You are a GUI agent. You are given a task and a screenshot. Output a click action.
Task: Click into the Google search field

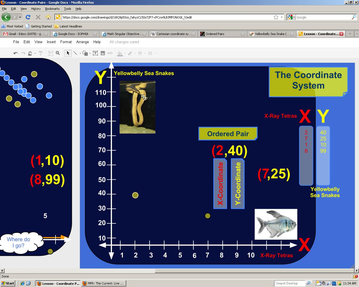[323, 17]
